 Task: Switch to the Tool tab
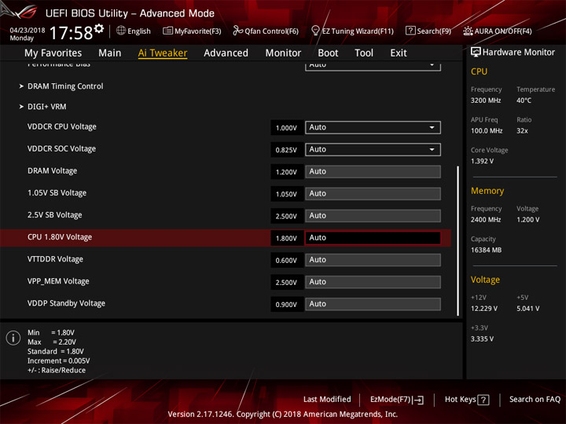coord(364,53)
